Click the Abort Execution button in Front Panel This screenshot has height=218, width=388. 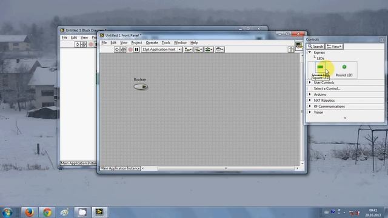130,50
